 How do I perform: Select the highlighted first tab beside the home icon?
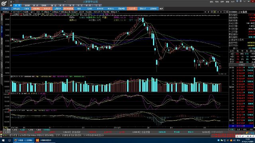coord(18,5)
